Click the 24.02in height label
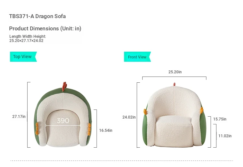243x167 pixels. click(129, 117)
